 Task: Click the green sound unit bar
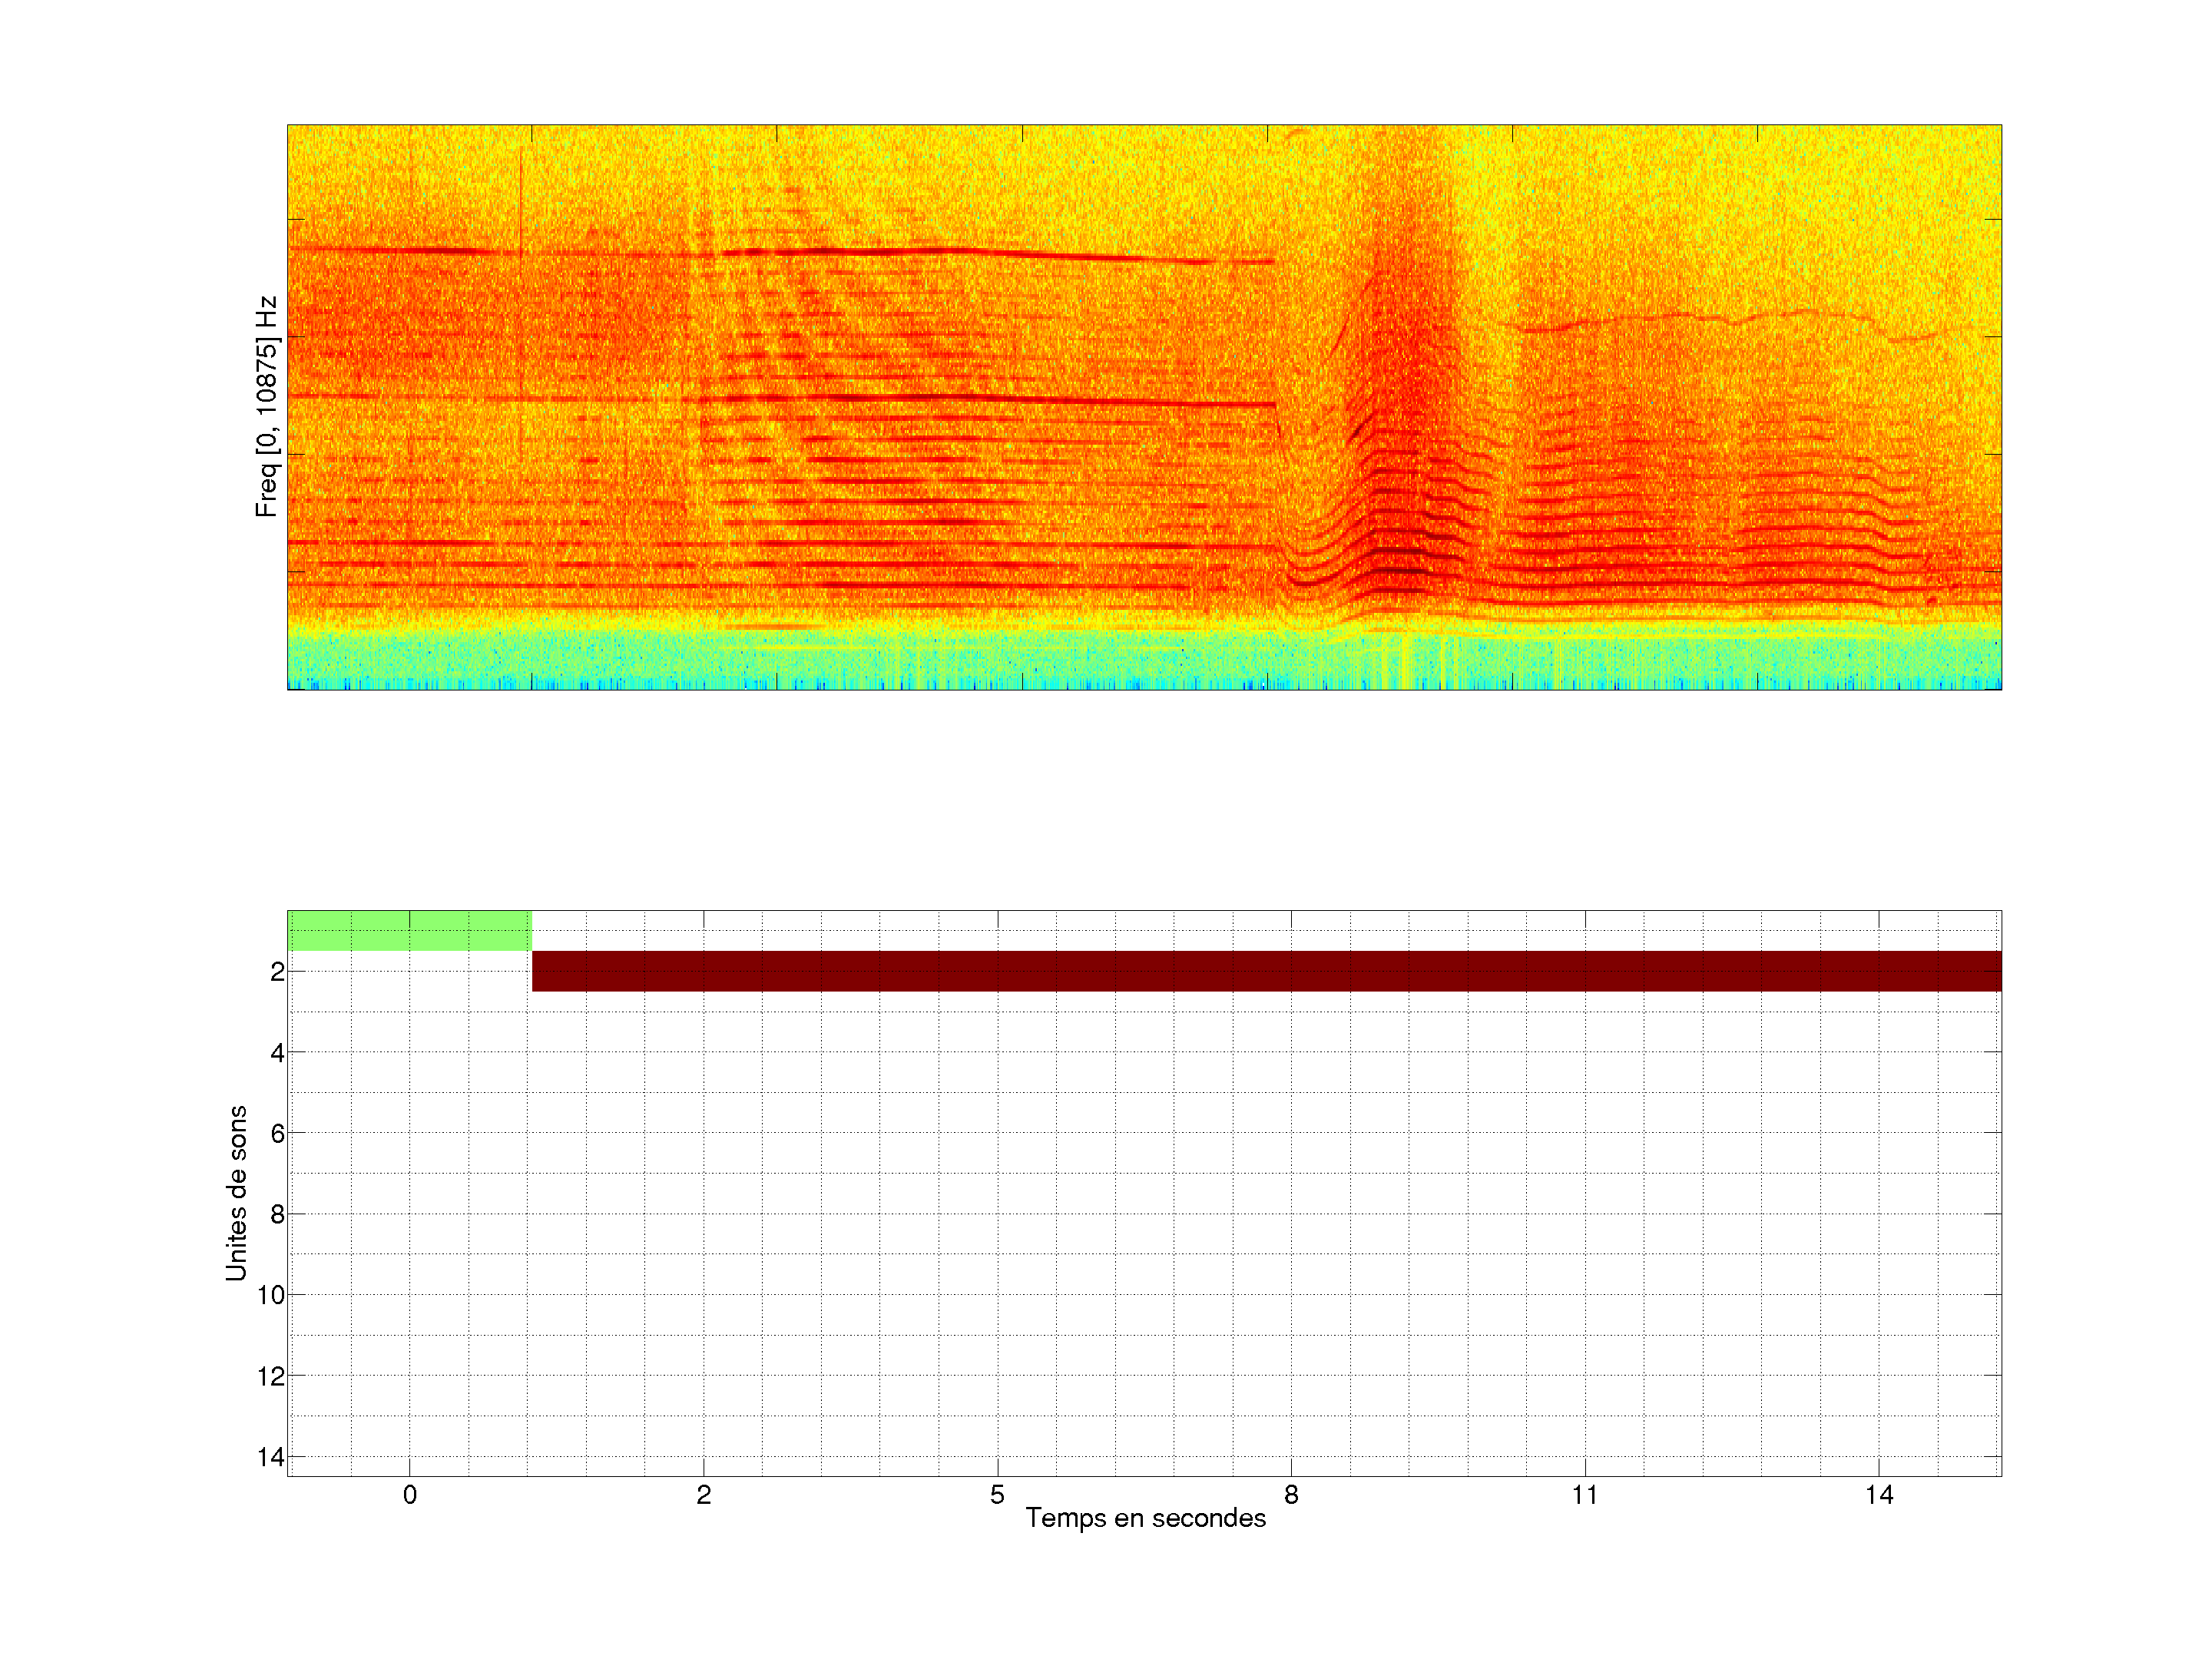pyautogui.click(x=409, y=931)
